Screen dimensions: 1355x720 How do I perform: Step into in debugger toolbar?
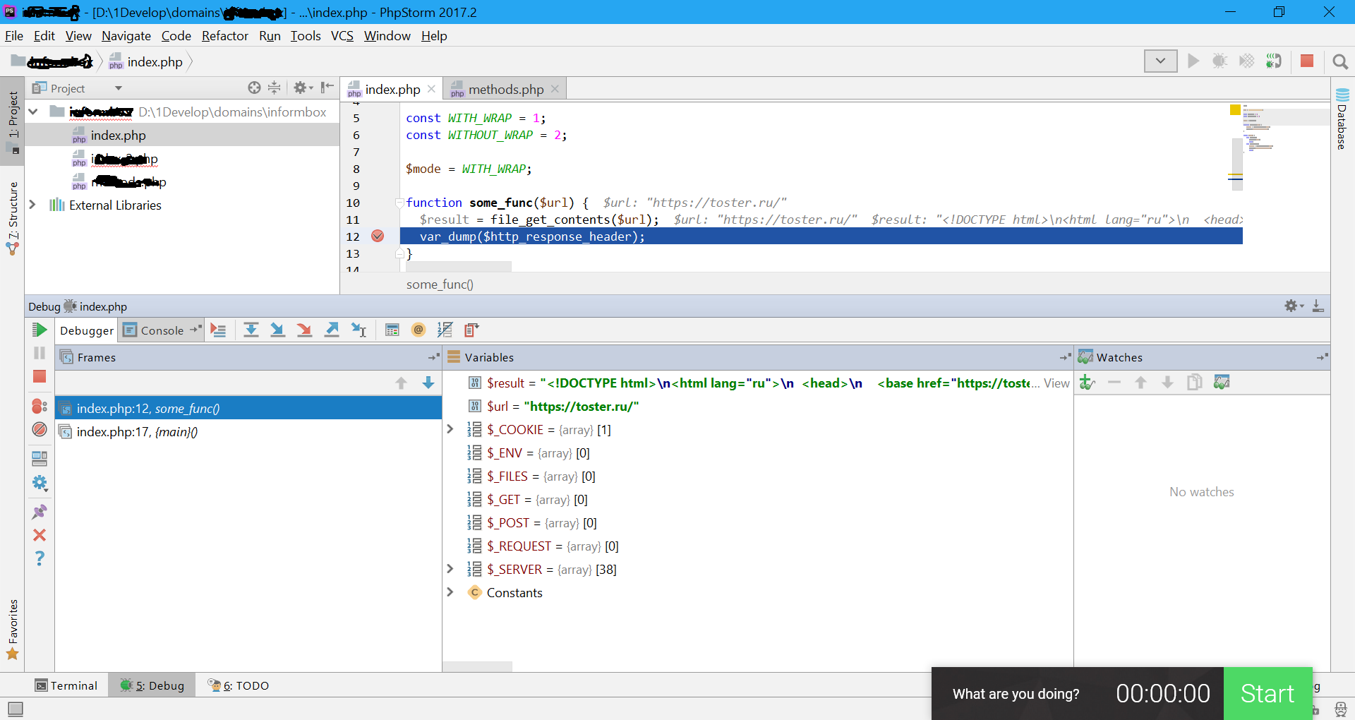[x=278, y=330]
